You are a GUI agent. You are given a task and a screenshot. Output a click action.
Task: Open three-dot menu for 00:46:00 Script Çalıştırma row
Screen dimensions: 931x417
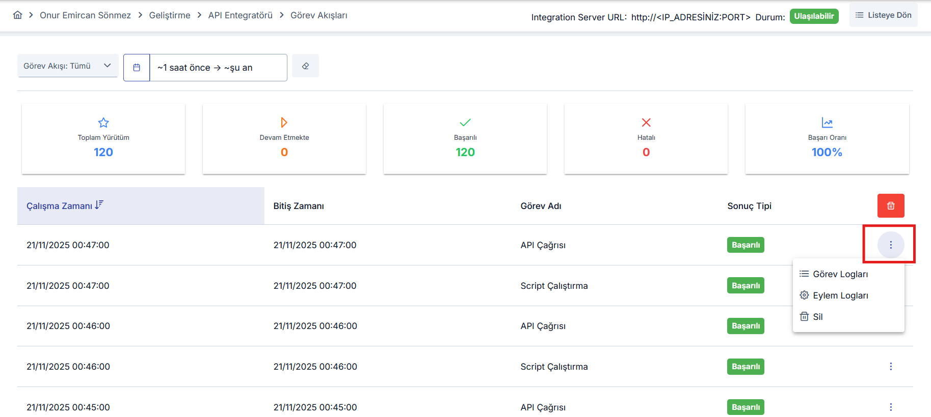click(890, 367)
